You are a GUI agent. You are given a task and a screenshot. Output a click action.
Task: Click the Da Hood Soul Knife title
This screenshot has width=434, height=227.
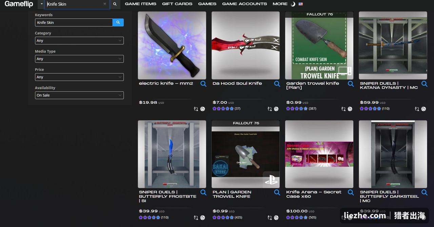click(237, 83)
